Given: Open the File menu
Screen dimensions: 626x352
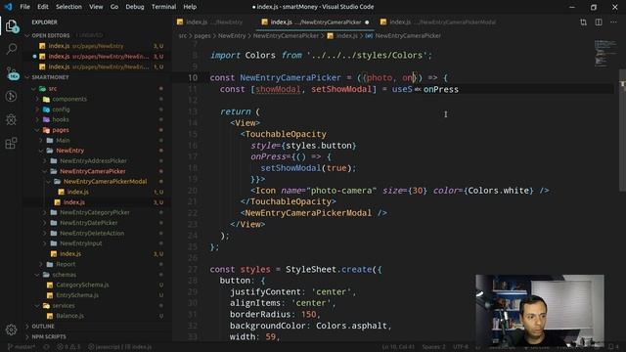Looking at the screenshot, I should coord(24,7).
